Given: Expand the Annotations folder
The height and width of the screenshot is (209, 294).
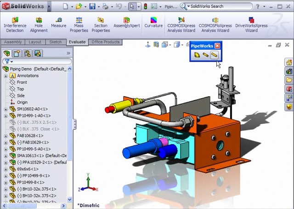Looking at the screenshot, I should pyautogui.click(x=6, y=76).
